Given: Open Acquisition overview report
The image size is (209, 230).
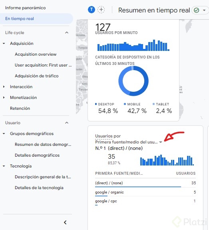Looking at the screenshot, I should [x=36, y=54].
